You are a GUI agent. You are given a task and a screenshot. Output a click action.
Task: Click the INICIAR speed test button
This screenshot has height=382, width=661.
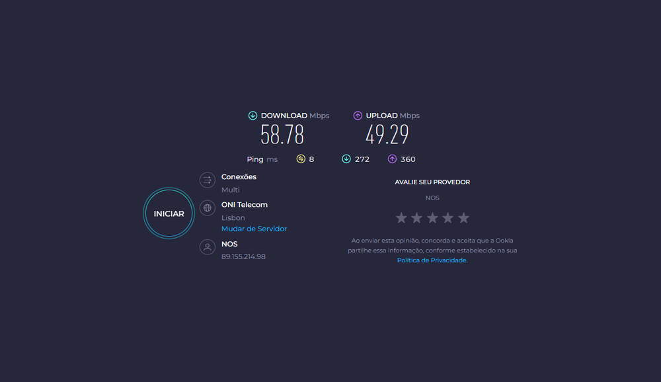coord(169,213)
